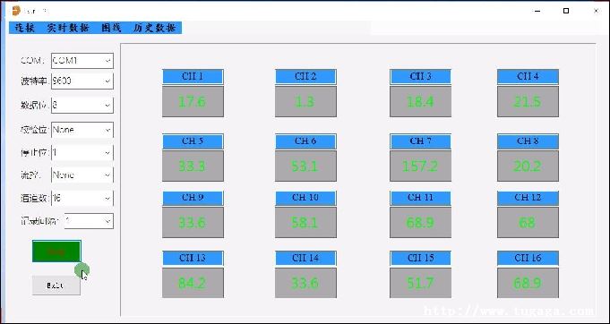This screenshot has height=324, width=610.
Task: Click the CH 11 header label
Action: 420,198
